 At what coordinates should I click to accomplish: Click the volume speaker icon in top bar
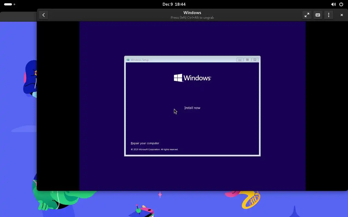point(333,4)
